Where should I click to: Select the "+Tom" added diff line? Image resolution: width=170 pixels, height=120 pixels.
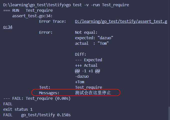[80, 82]
